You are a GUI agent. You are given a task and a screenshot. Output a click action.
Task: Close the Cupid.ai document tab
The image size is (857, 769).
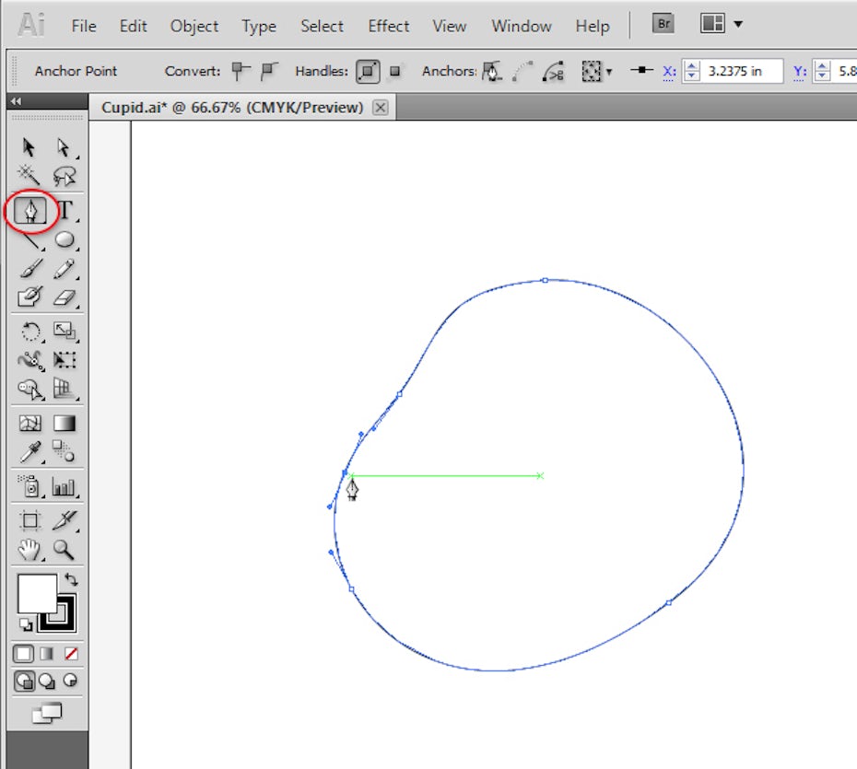[381, 108]
